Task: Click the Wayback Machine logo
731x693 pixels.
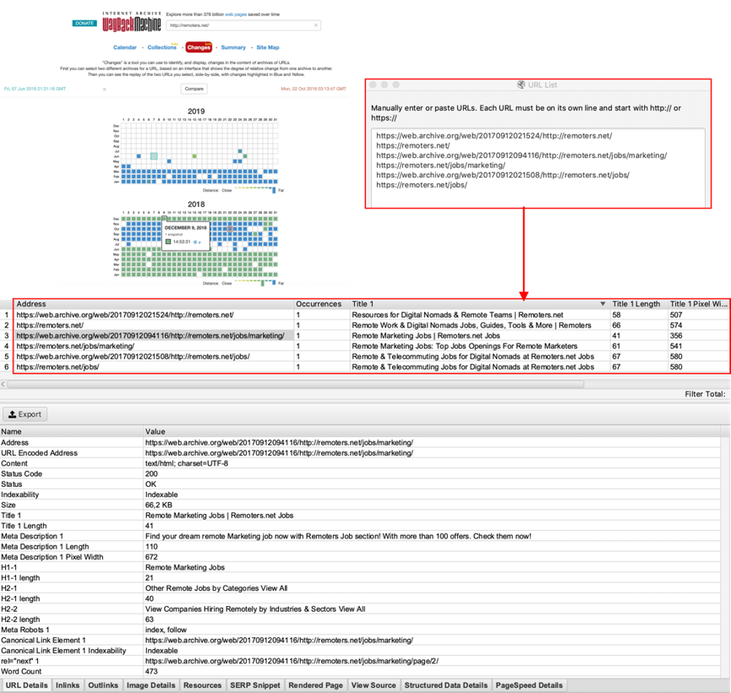Action: point(128,23)
